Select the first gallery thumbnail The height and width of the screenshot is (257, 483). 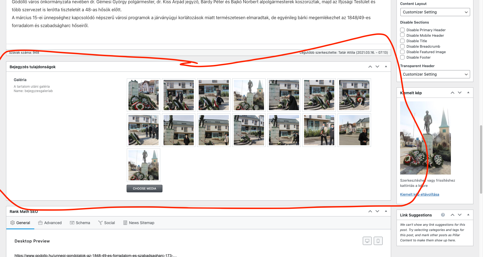click(144, 95)
